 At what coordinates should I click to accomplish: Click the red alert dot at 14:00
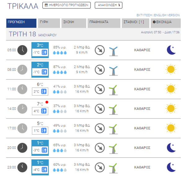(47, 102)
